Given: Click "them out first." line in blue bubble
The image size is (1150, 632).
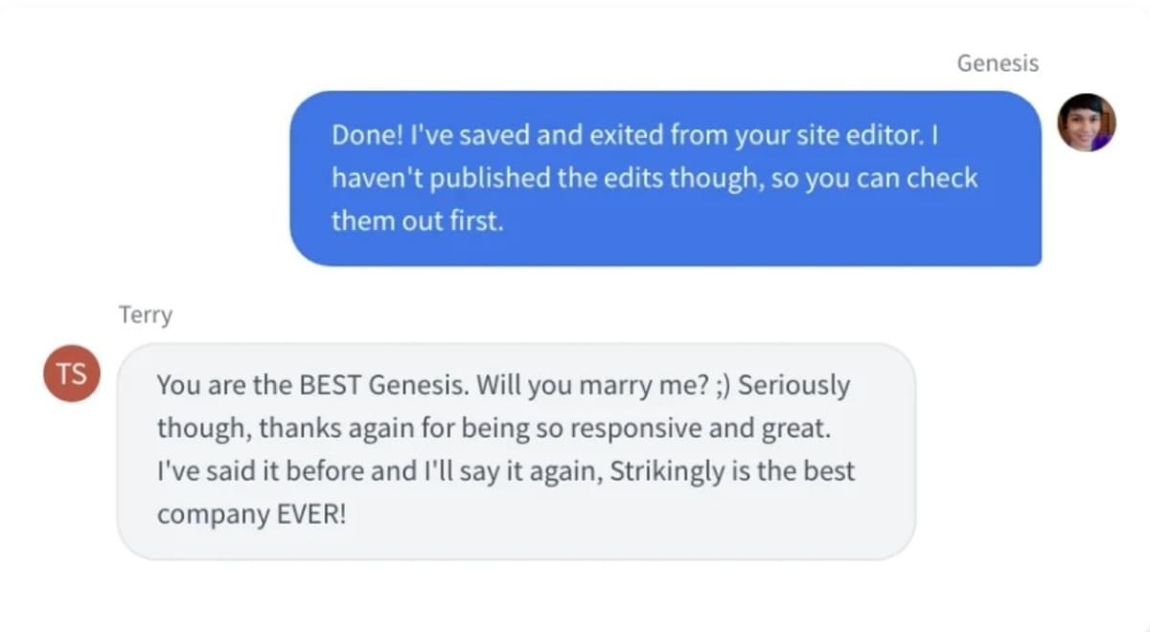Looking at the screenshot, I should coord(417,221).
